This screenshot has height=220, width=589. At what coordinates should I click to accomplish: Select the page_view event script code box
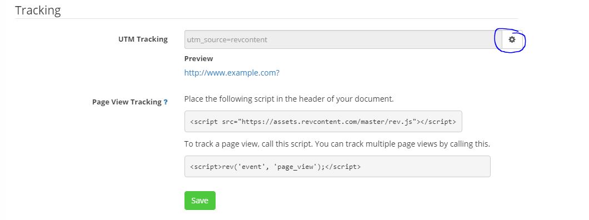(337, 166)
